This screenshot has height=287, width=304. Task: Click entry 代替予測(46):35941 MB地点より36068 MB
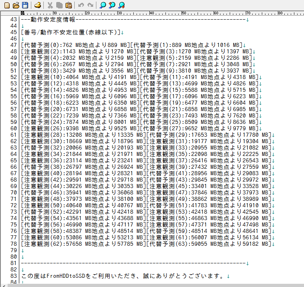click(84, 192)
